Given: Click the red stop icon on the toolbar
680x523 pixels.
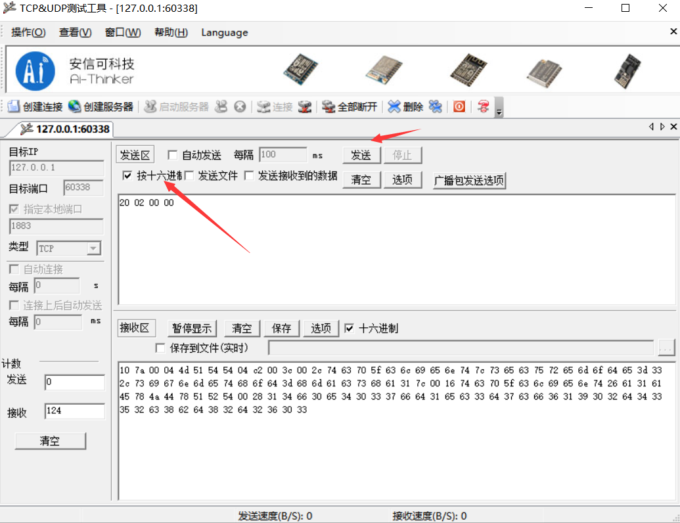Looking at the screenshot, I should (459, 106).
